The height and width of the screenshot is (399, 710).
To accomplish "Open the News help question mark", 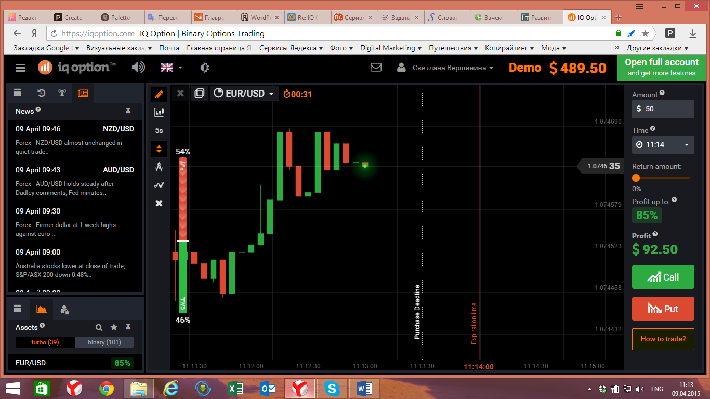I will coord(38,110).
